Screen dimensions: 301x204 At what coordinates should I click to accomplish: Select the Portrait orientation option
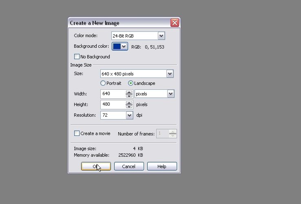103,83
